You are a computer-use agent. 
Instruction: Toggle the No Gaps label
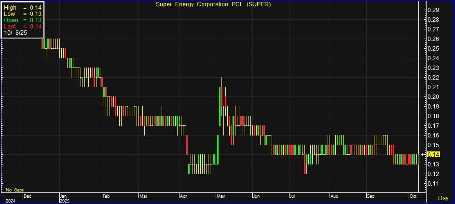pyautogui.click(x=14, y=190)
